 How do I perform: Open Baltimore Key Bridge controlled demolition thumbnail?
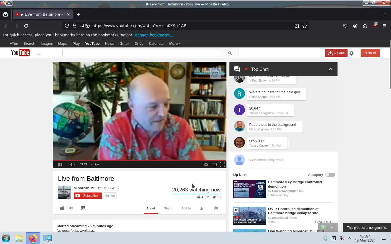point(249,189)
